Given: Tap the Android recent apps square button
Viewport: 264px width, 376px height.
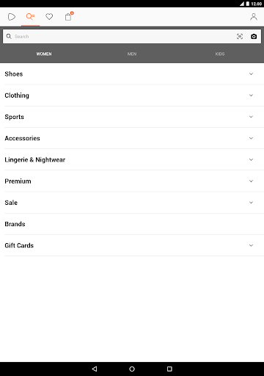Looking at the screenshot, I should coord(169,369).
